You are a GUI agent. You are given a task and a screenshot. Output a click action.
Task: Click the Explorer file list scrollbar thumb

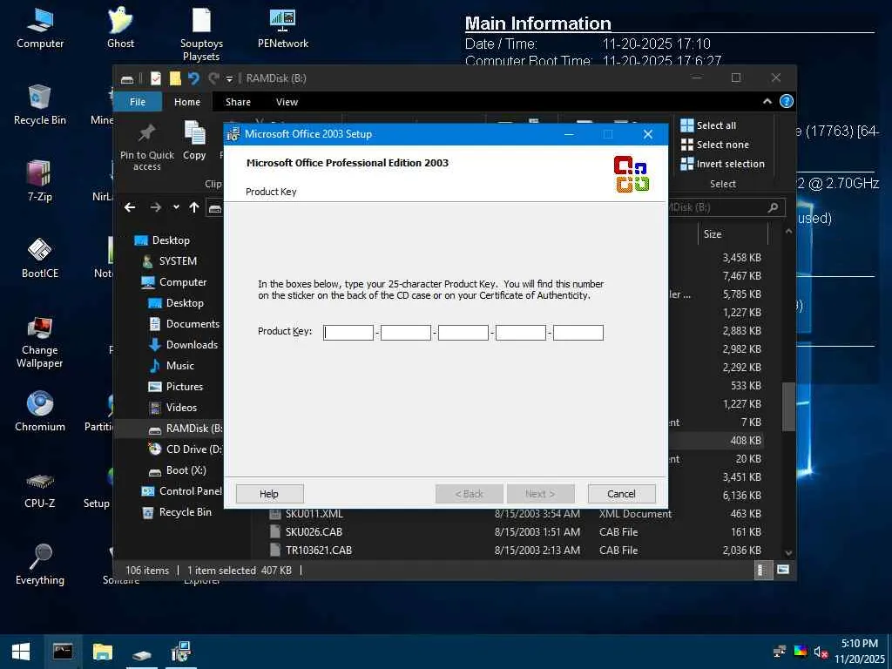(x=788, y=407)
